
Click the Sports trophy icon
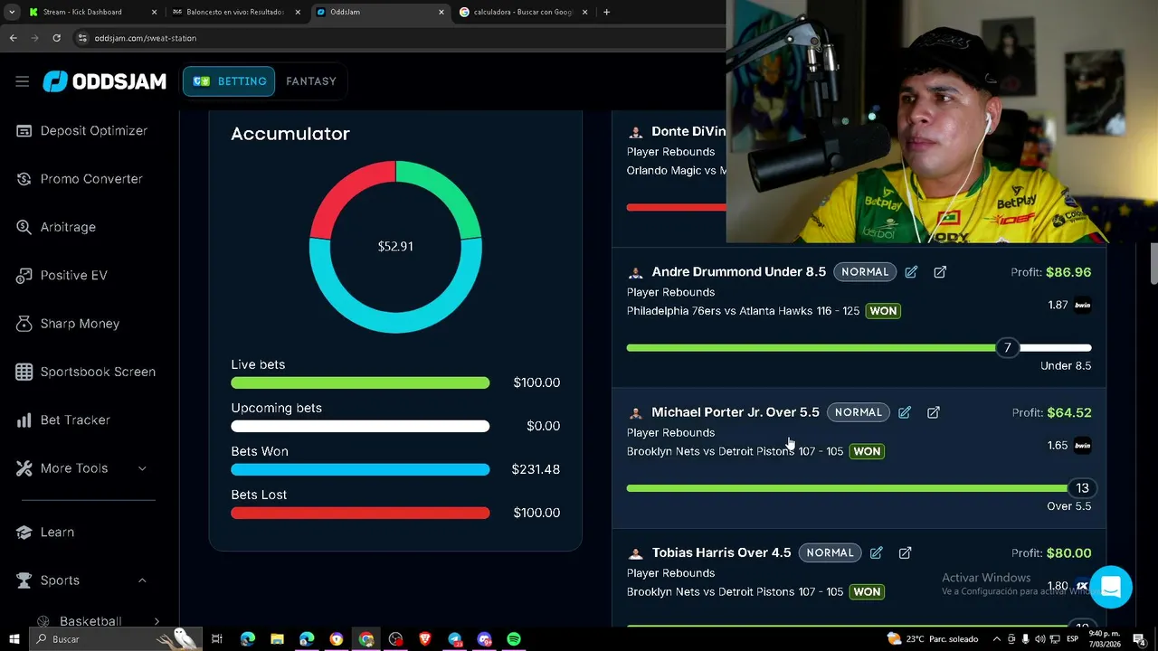(x=24, y=580)
